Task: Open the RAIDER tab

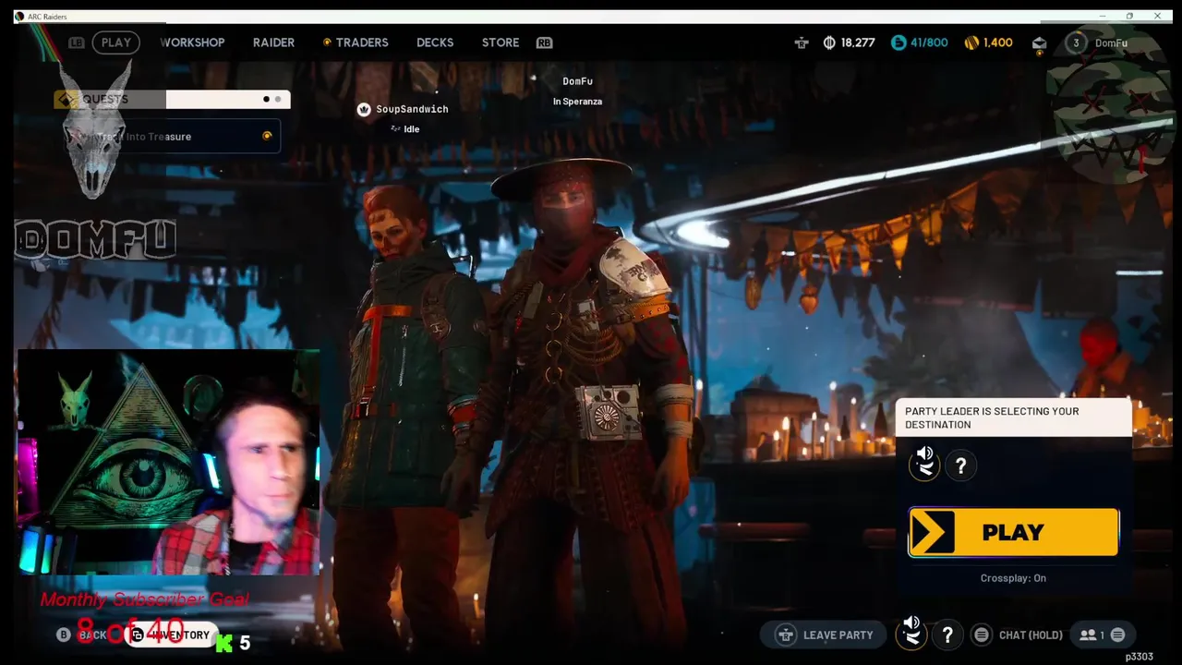Action: pos(273,42)
